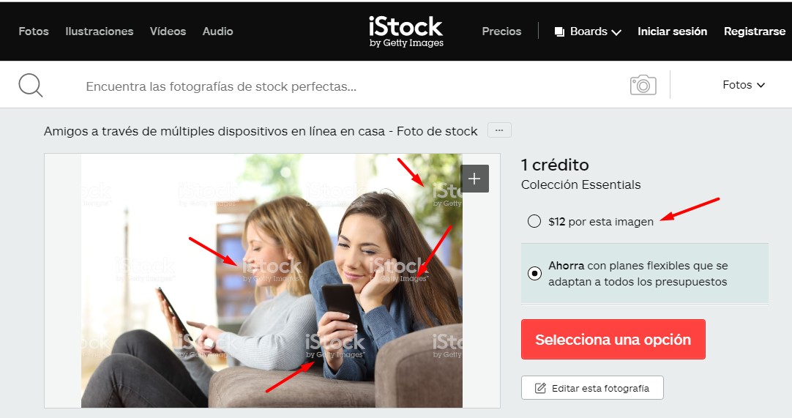
Task: Open the Precios link
Action: click(501, 31)
